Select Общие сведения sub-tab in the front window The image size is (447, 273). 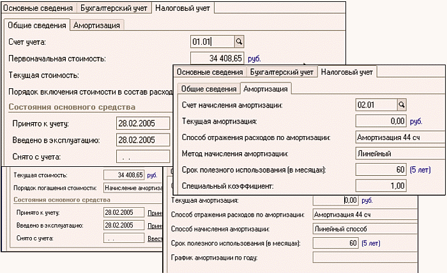(207, 89)
